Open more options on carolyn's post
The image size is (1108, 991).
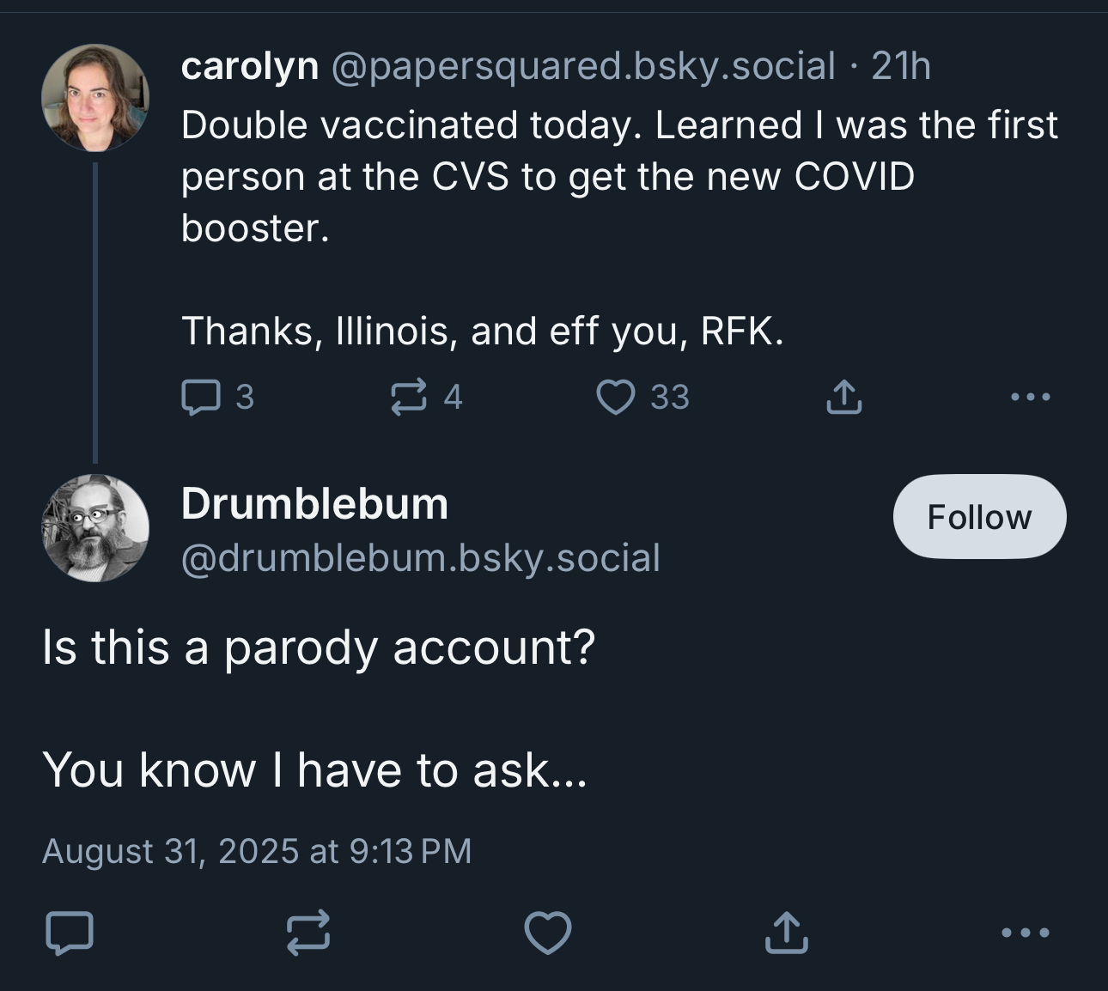pos(1030,397)
